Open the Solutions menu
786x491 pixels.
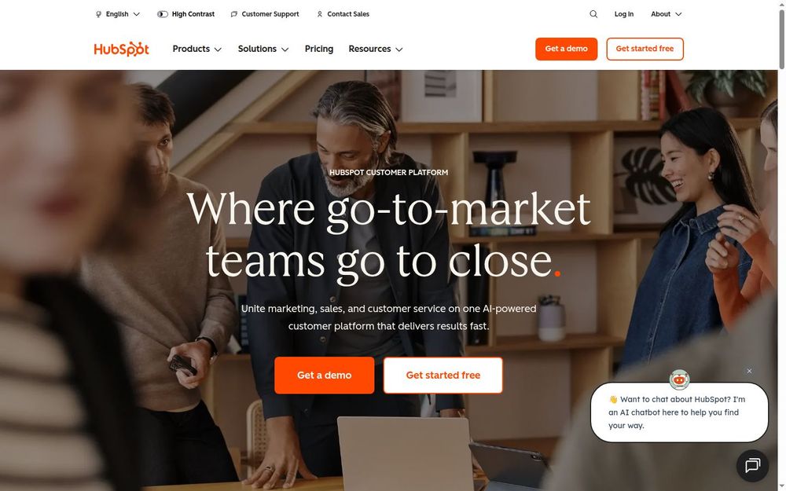tap(263, 49)
